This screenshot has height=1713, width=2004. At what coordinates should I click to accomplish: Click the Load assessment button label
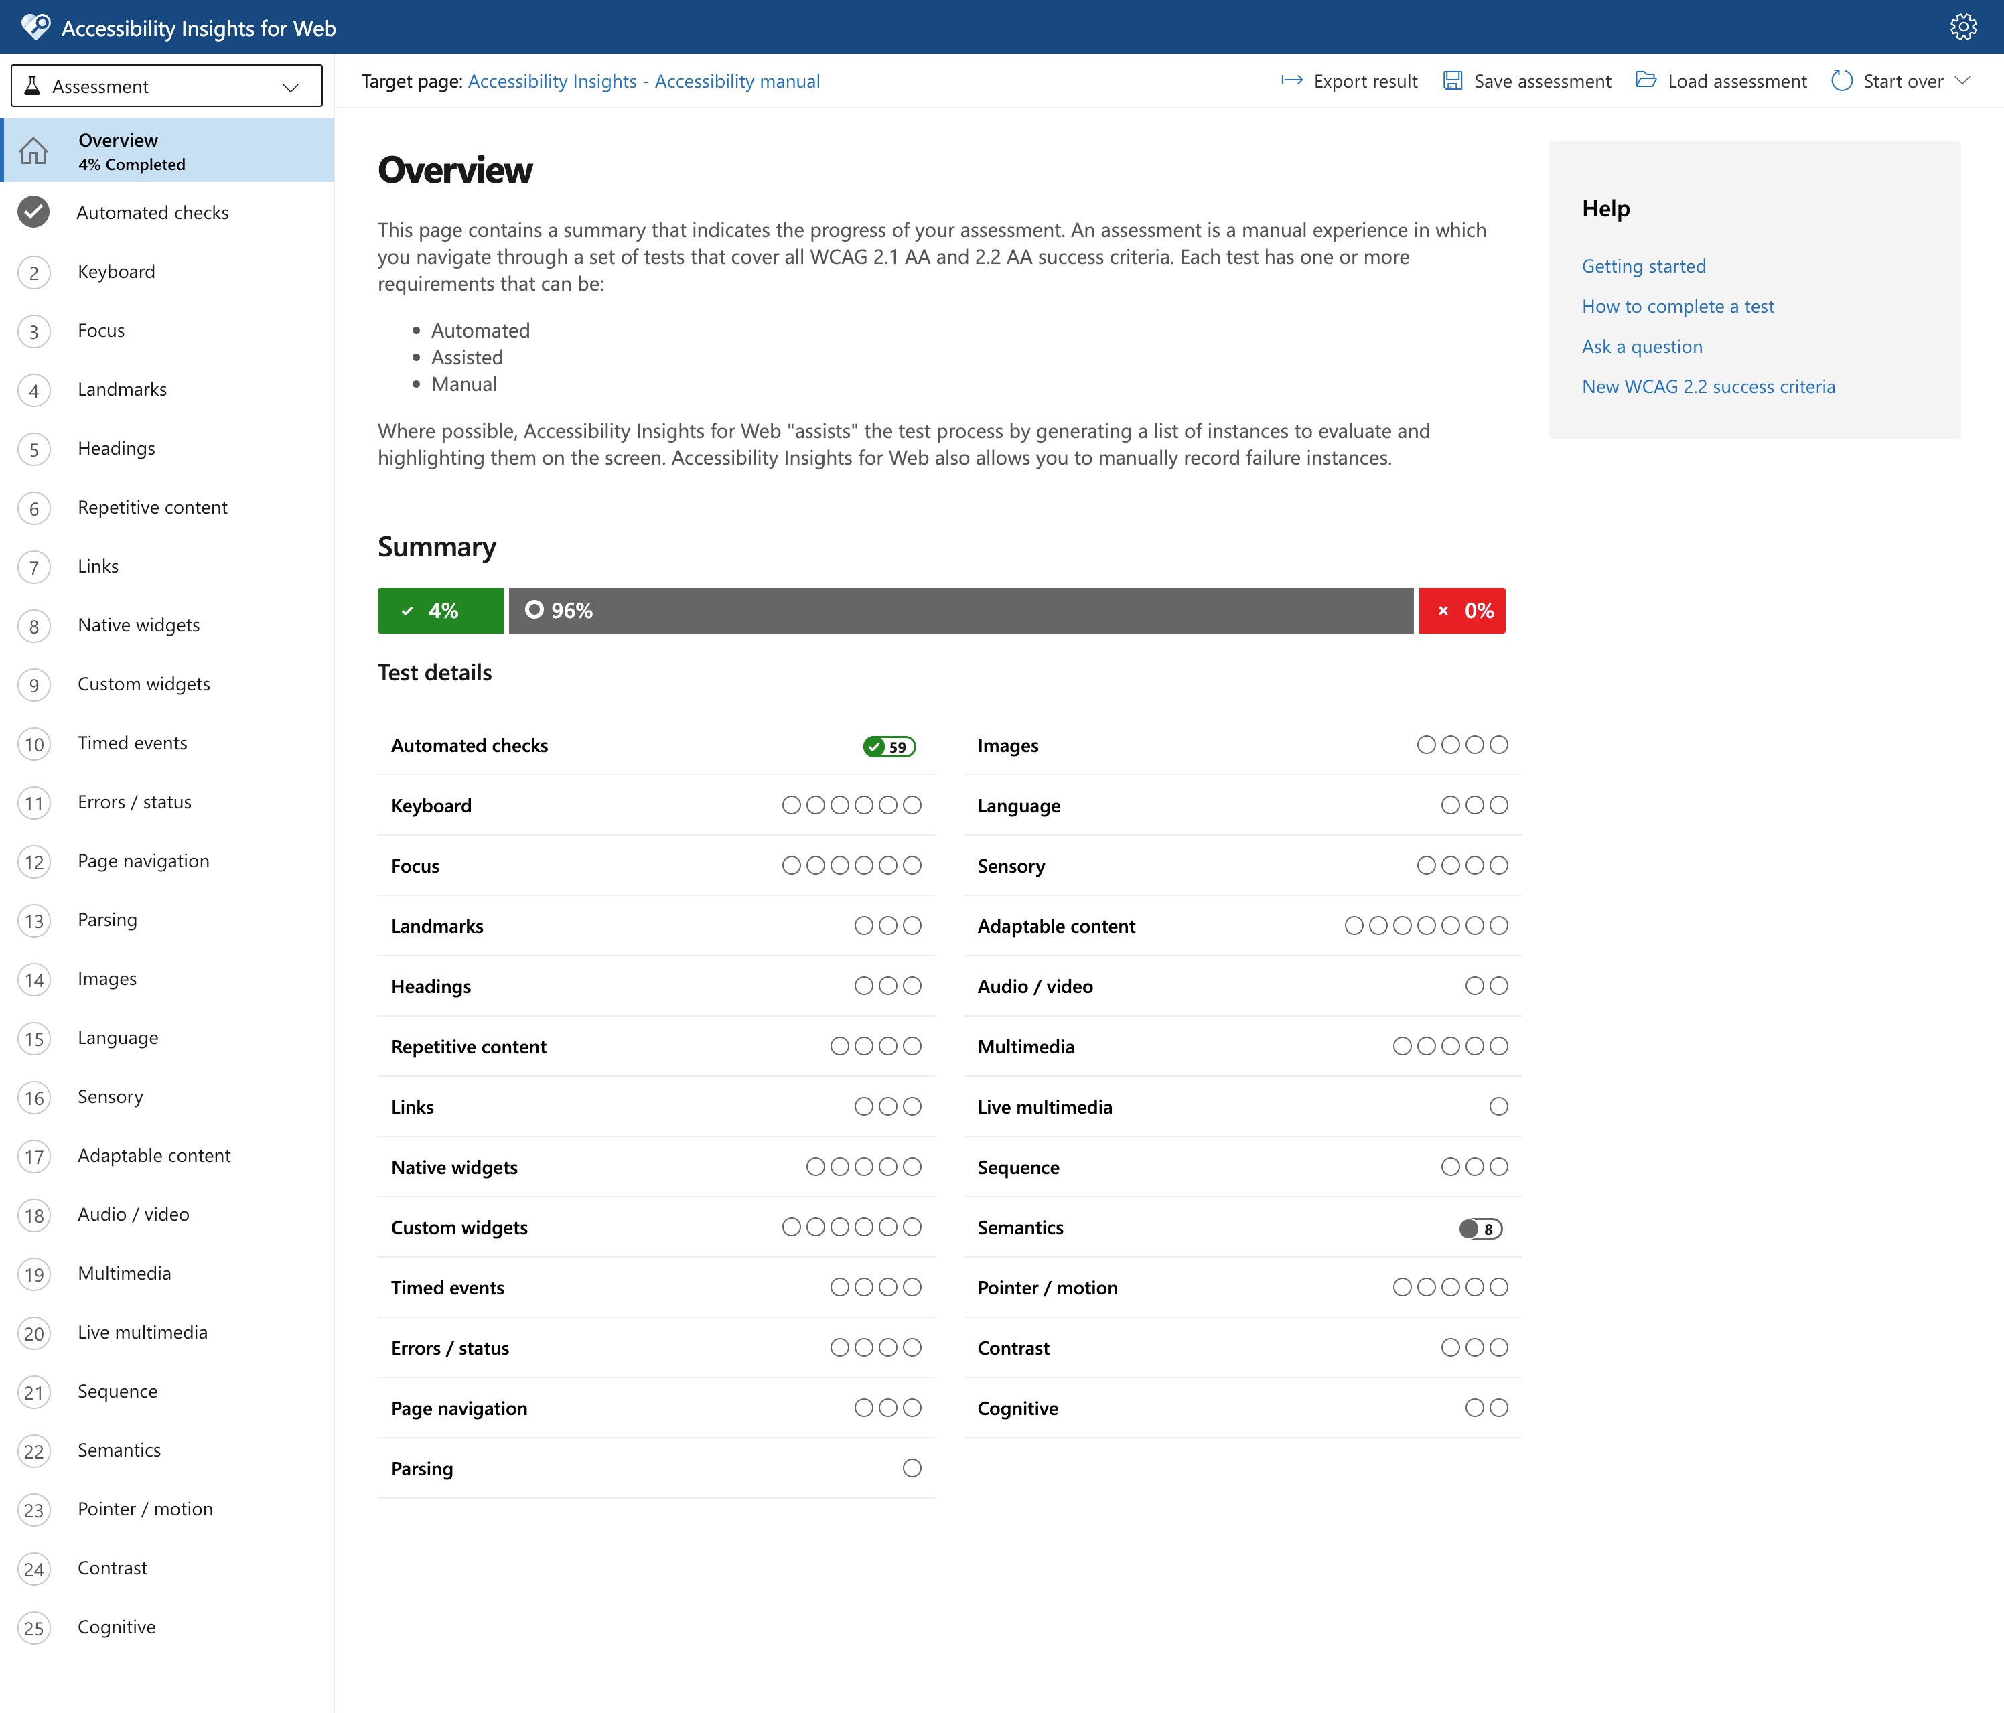[x=1737, y=81]
